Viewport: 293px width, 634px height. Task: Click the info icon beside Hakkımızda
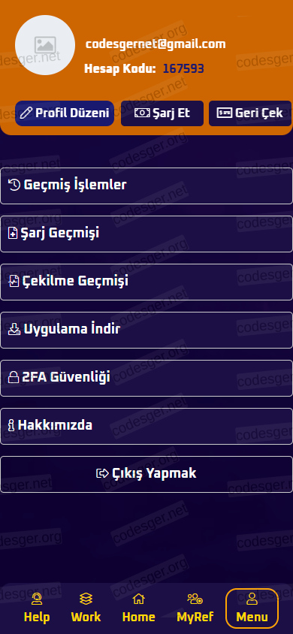[x=11, y=426]
